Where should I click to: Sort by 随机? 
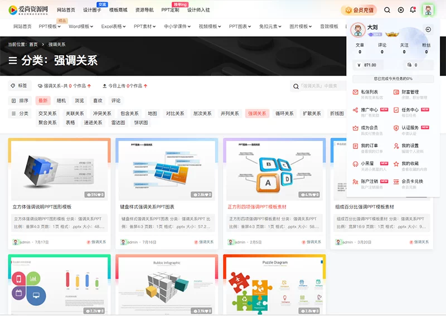[61, 101]
